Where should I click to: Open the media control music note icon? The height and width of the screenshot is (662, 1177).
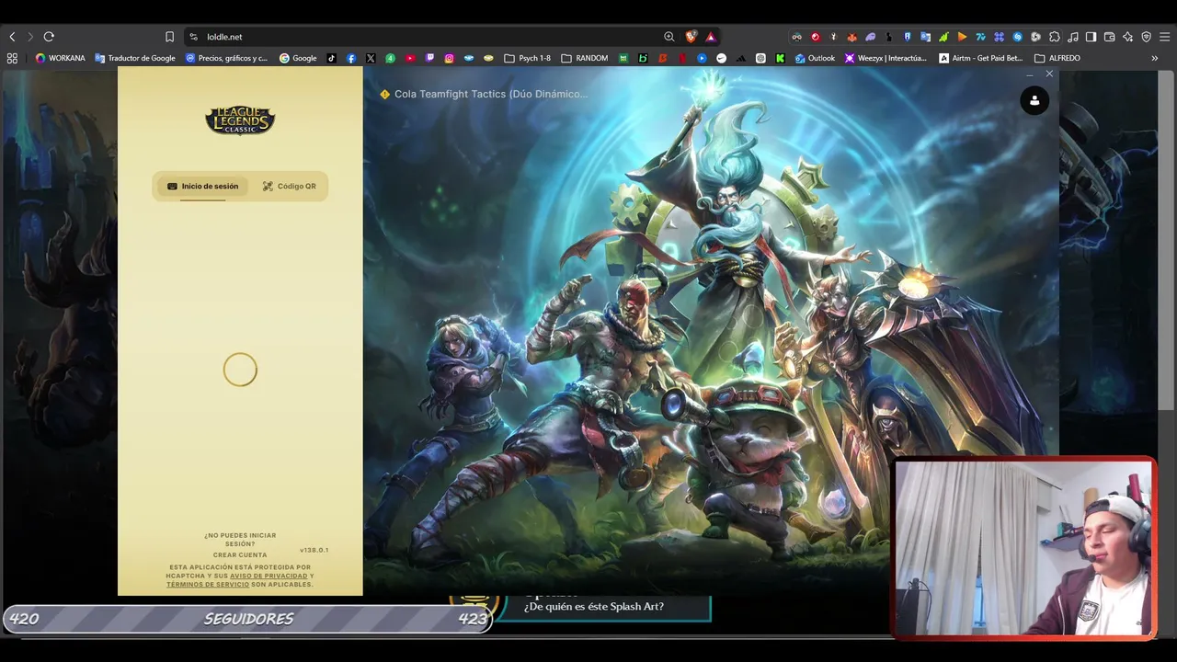pyautogui.click(x=1072, y=37)
